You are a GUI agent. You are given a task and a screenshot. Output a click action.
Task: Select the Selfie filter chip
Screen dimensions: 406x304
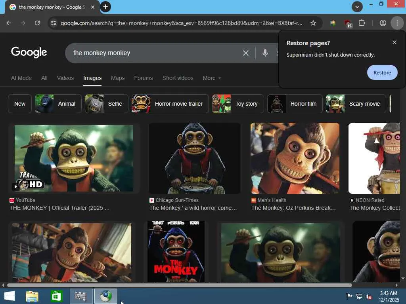pyautogui.click(x=106, y=104)
